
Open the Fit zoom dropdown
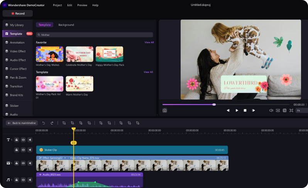(302, 111)
